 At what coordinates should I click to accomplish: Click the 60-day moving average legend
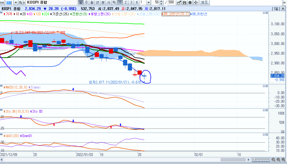30,14
